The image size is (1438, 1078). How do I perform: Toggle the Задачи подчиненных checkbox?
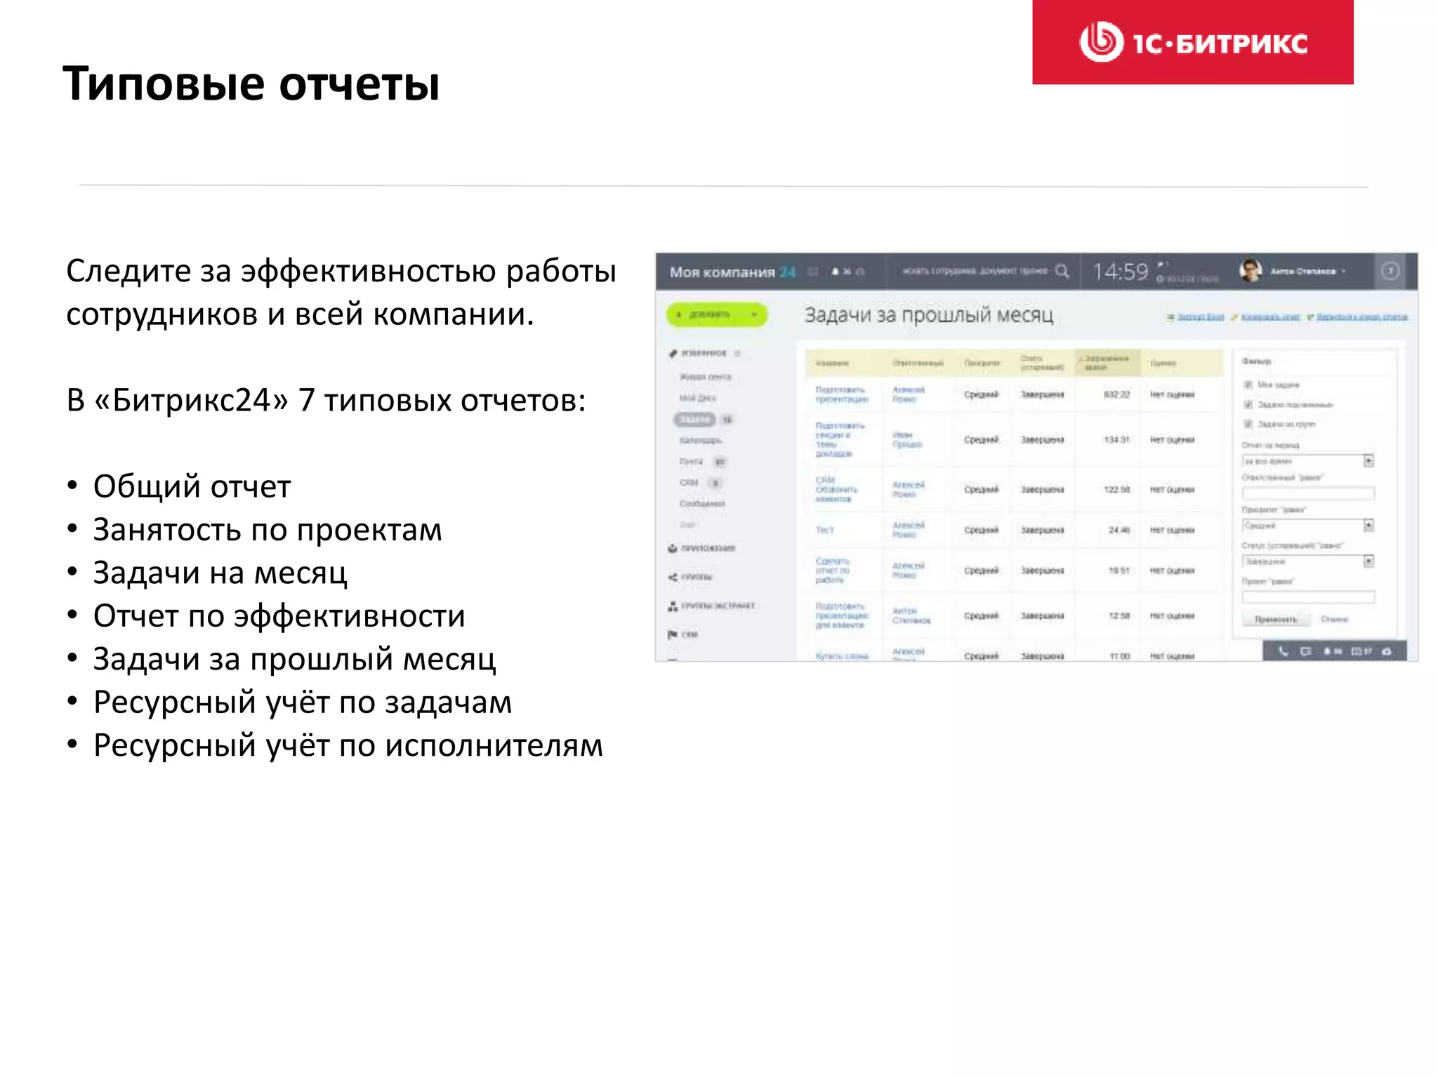[1248, 404]
